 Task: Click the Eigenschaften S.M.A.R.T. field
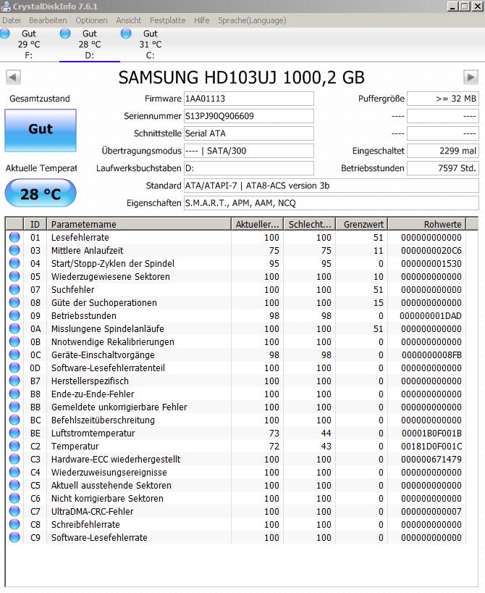pos(332,203)
